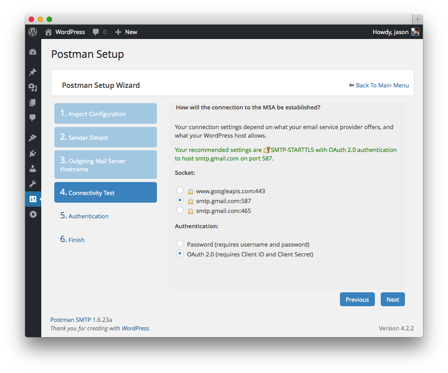Click the back arrow beside Back To Main Menu
This screenshot has height=373, width=448.
352,85
